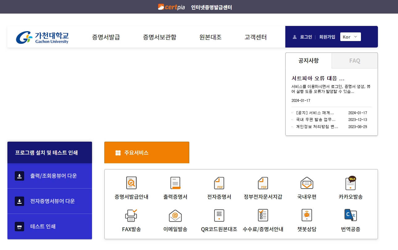Viewport: 398px width, 250px height.
Task: Open the 출력증명서 document icon
Action: pyautogui.click(x=175, y=183)
